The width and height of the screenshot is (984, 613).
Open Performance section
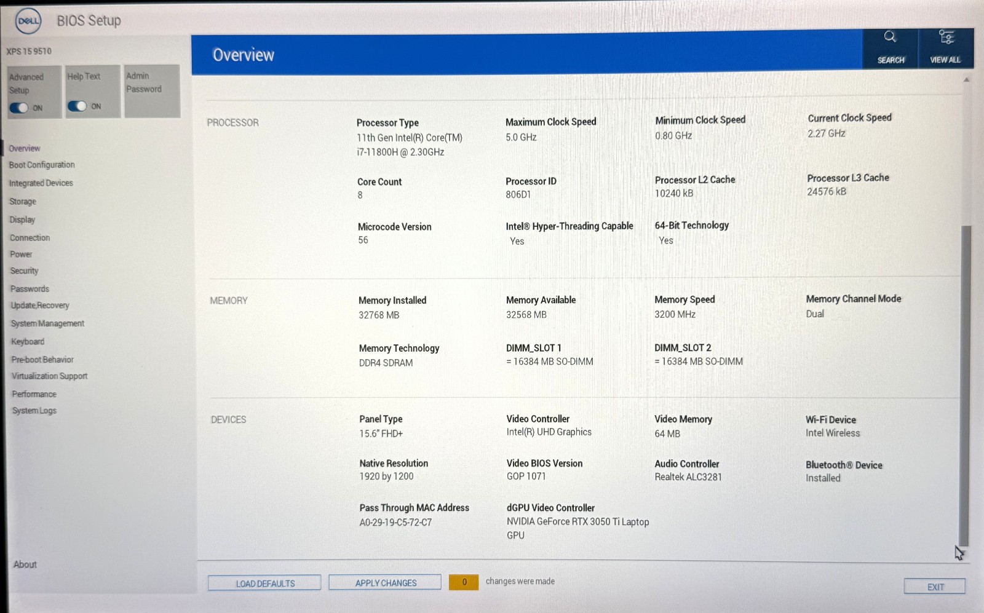point(34,394)
